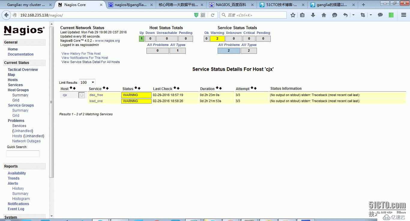This screenshot has width=410, height=221.
Task: Sort Last Check column descending with down arrow
Action: [178, 88]
